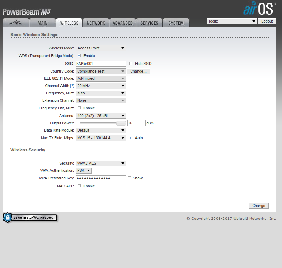This screenshot has width=282, height=268.
Task: Click the WPA Preshared Key field
Action: 101,178
